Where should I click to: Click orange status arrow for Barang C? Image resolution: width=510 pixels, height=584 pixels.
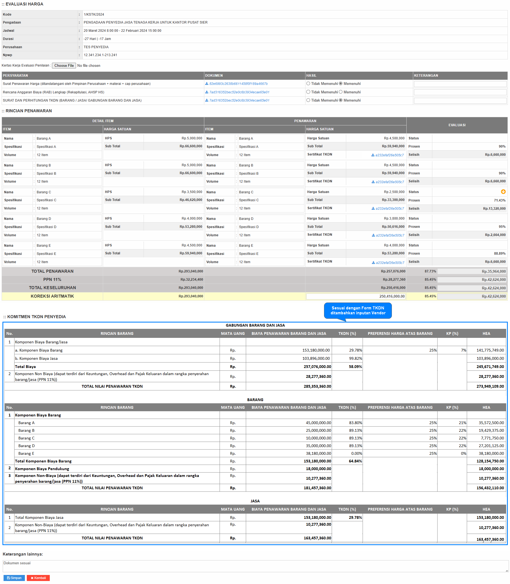503,192
